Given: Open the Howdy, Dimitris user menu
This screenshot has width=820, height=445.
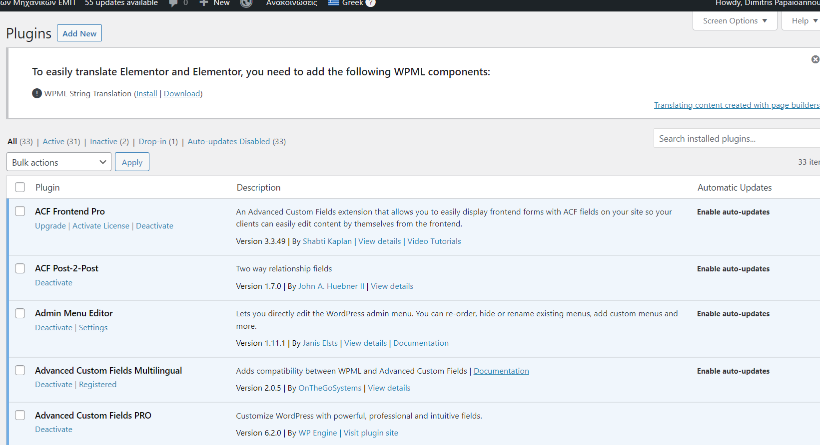Looking at the screenshot, I should (x=768, y=3).
